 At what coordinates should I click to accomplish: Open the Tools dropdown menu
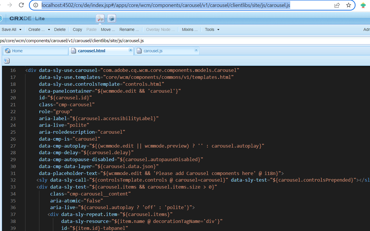coord(212,29)
